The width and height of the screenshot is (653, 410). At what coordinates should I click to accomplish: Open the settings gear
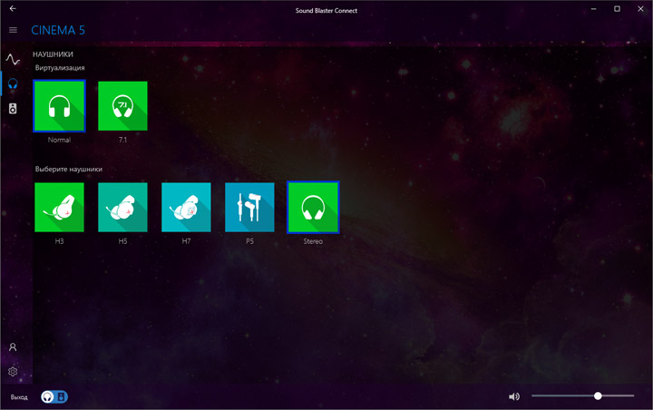pos(13,371)
